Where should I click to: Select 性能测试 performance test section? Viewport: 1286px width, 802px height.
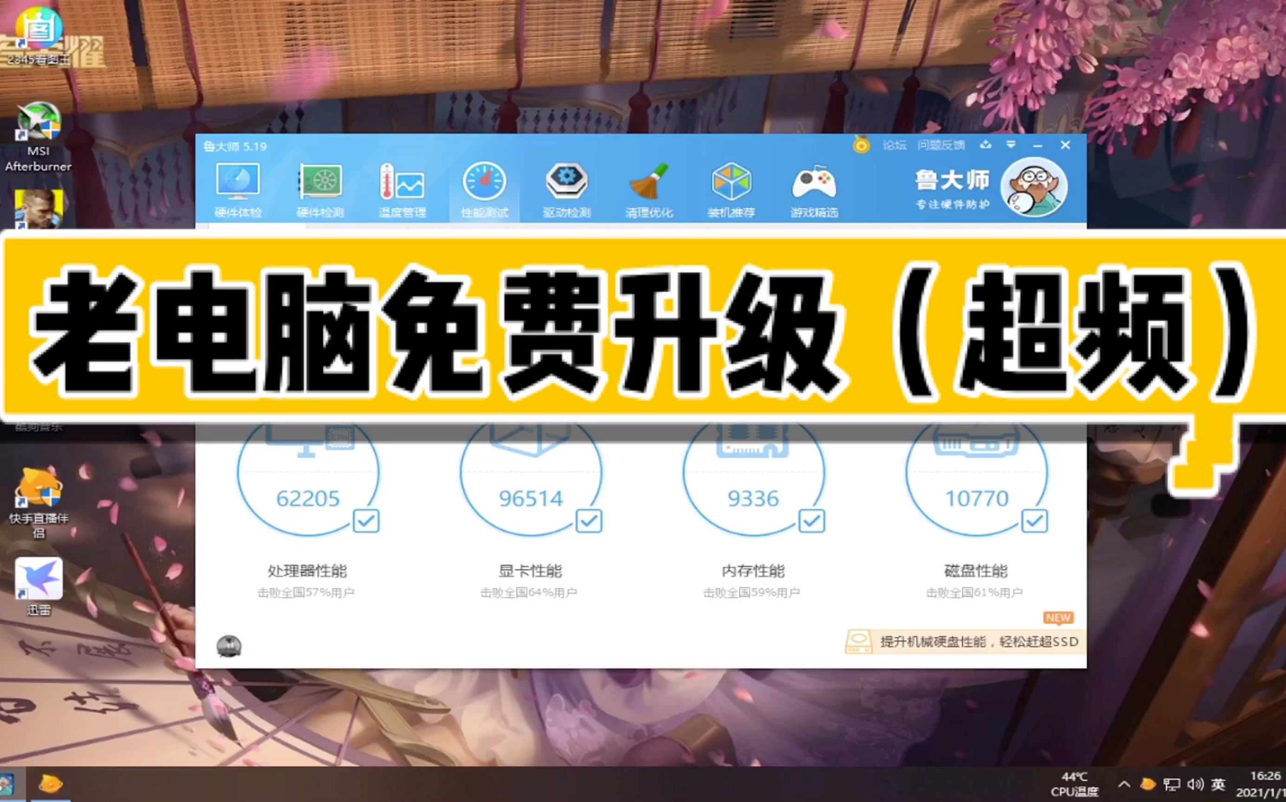[x=484, y=190]
